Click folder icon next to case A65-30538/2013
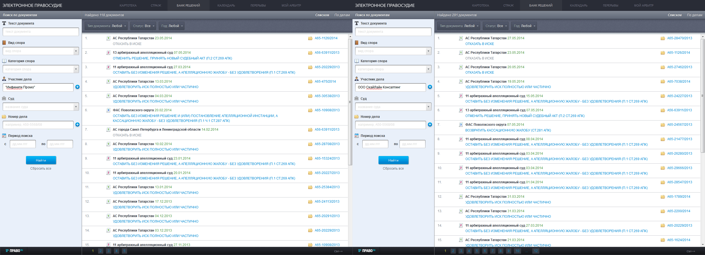This screenshot has width=705, height=255. coord(310,96)
